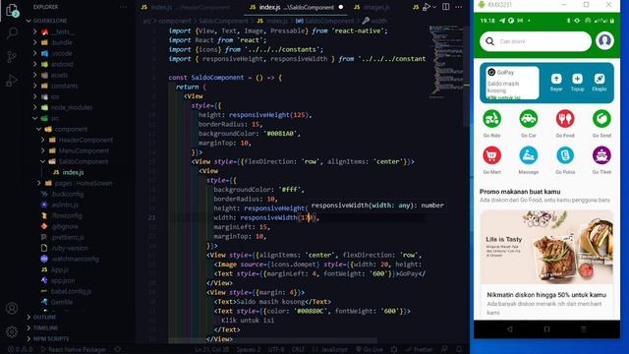Expand the OUTLINE section
The image size is (629, 354).
click(x=44, y=317)
